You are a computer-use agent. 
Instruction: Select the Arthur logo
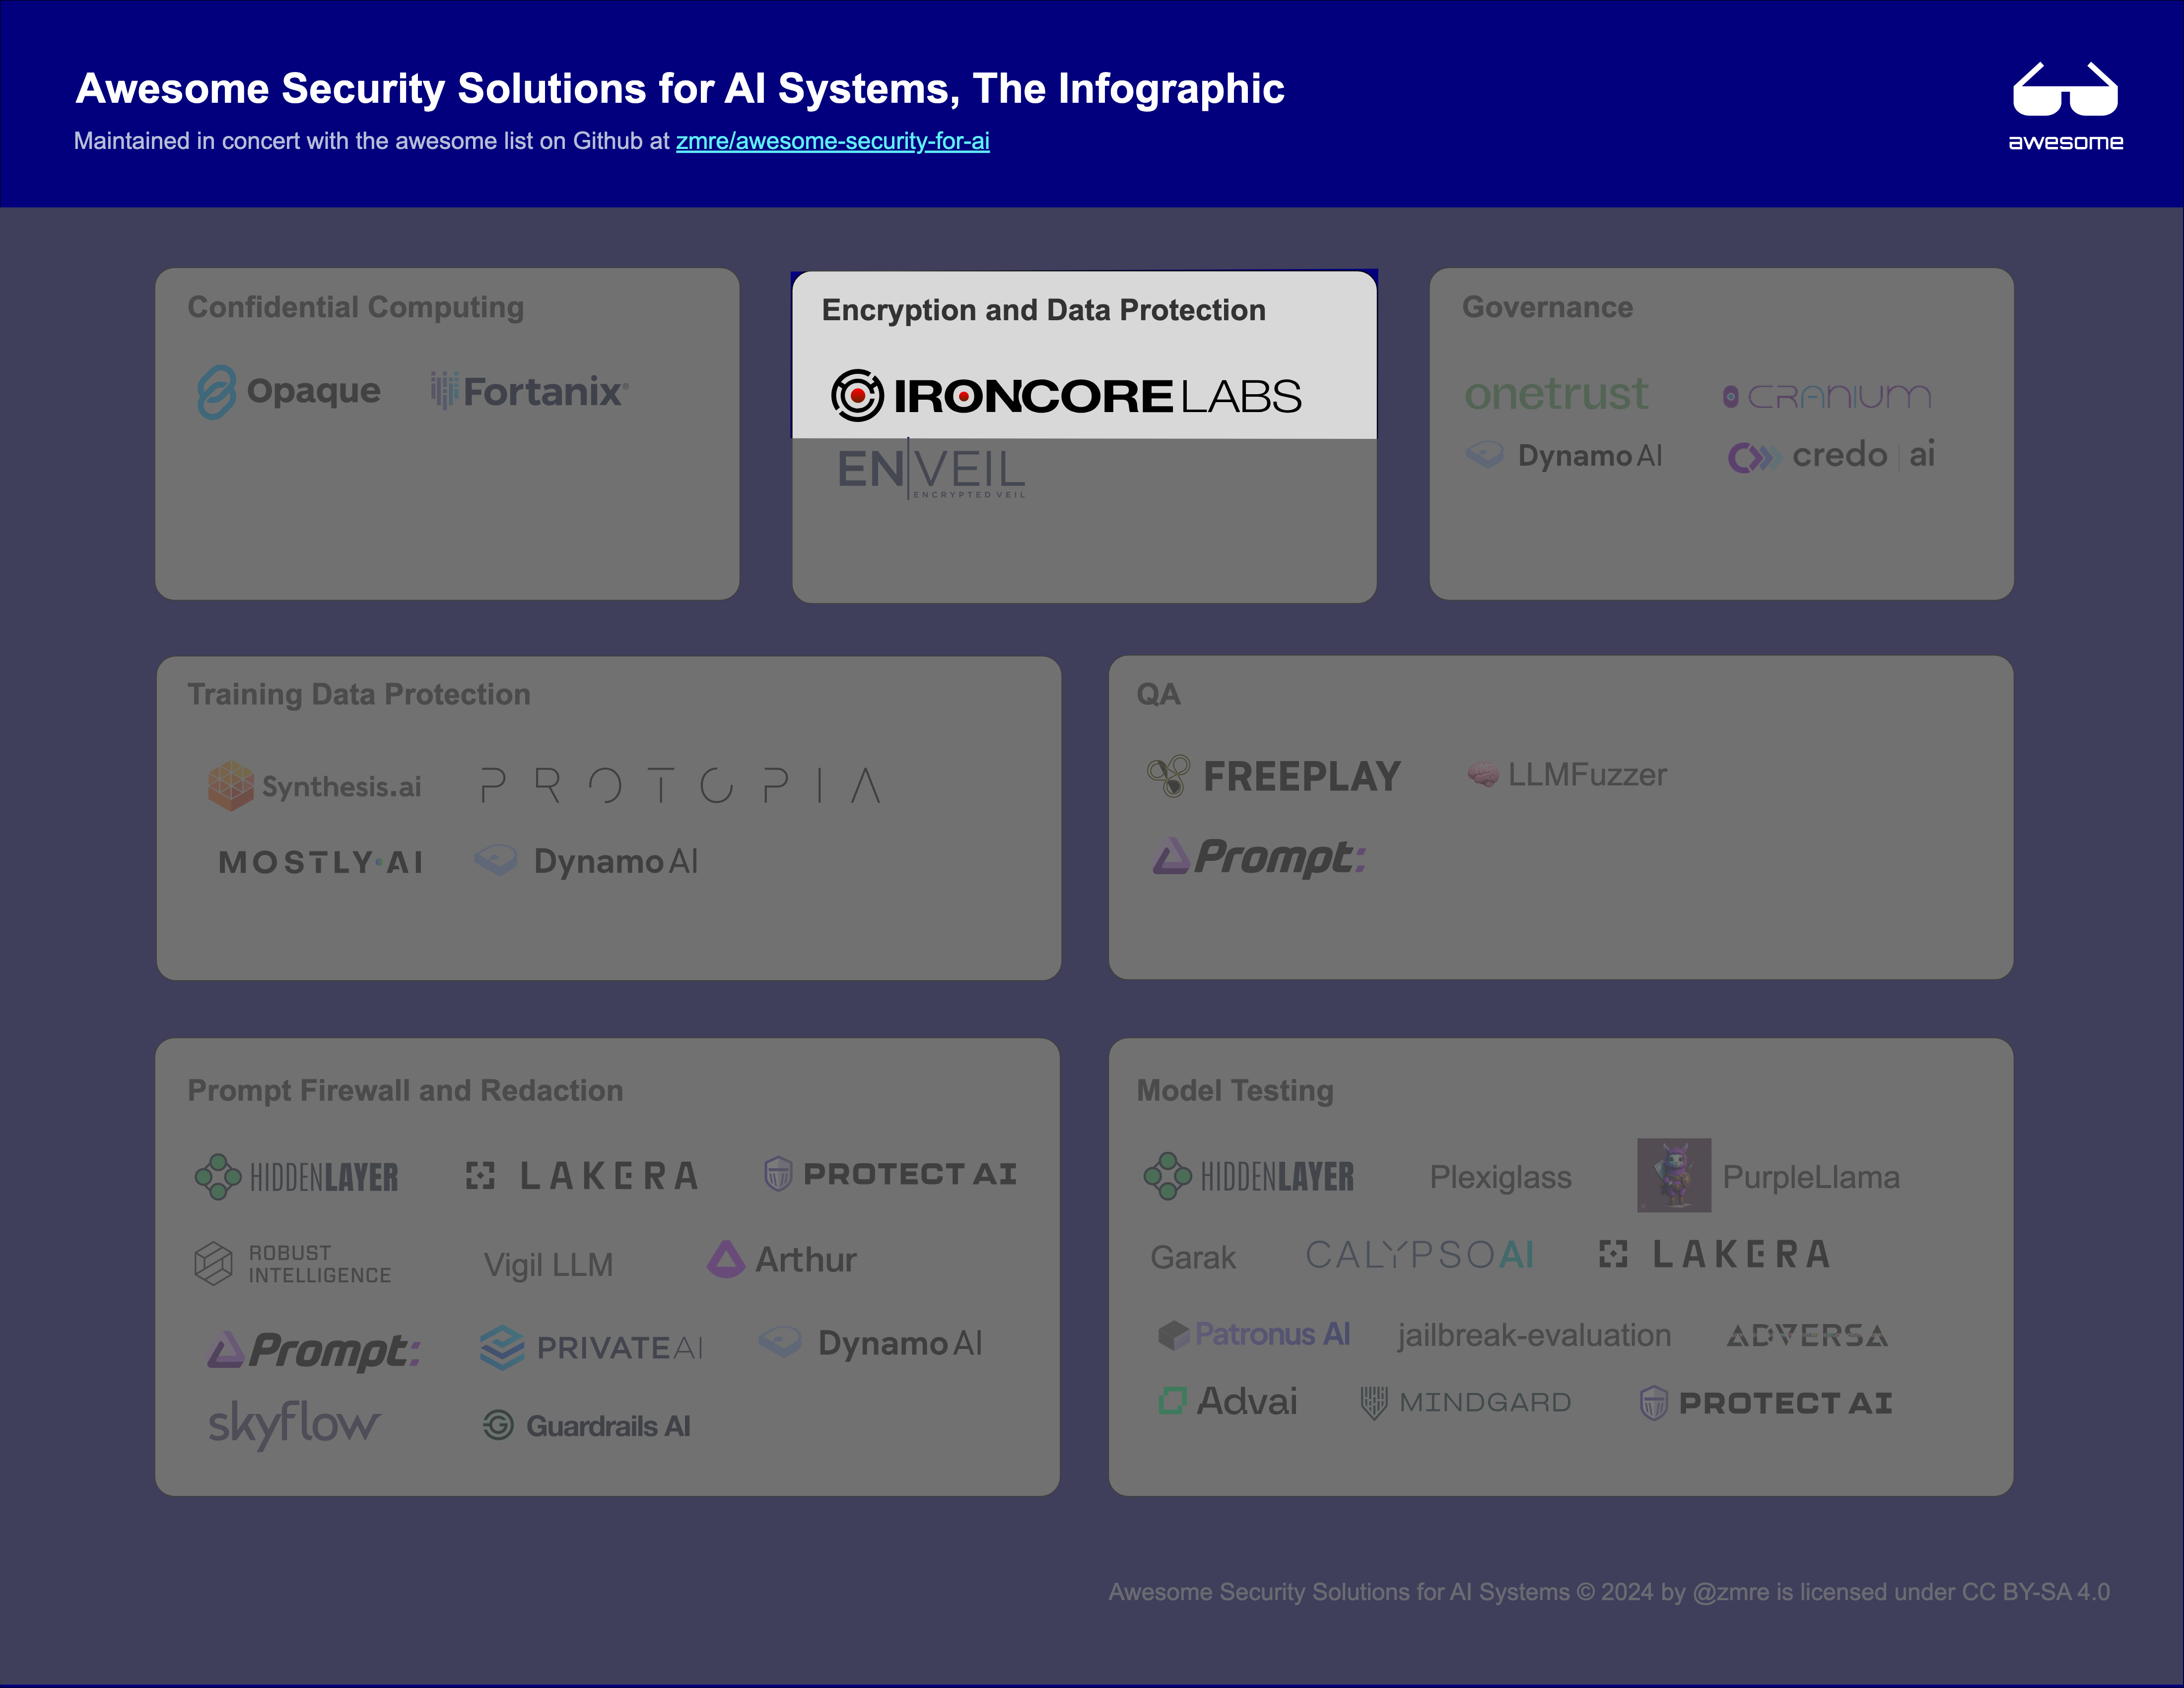(x=782, y=1259)
